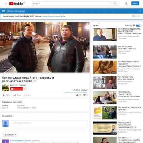Click the like-dislike ratio bar
The height and width of the screenshot is (143, 143).
point(76,92)
